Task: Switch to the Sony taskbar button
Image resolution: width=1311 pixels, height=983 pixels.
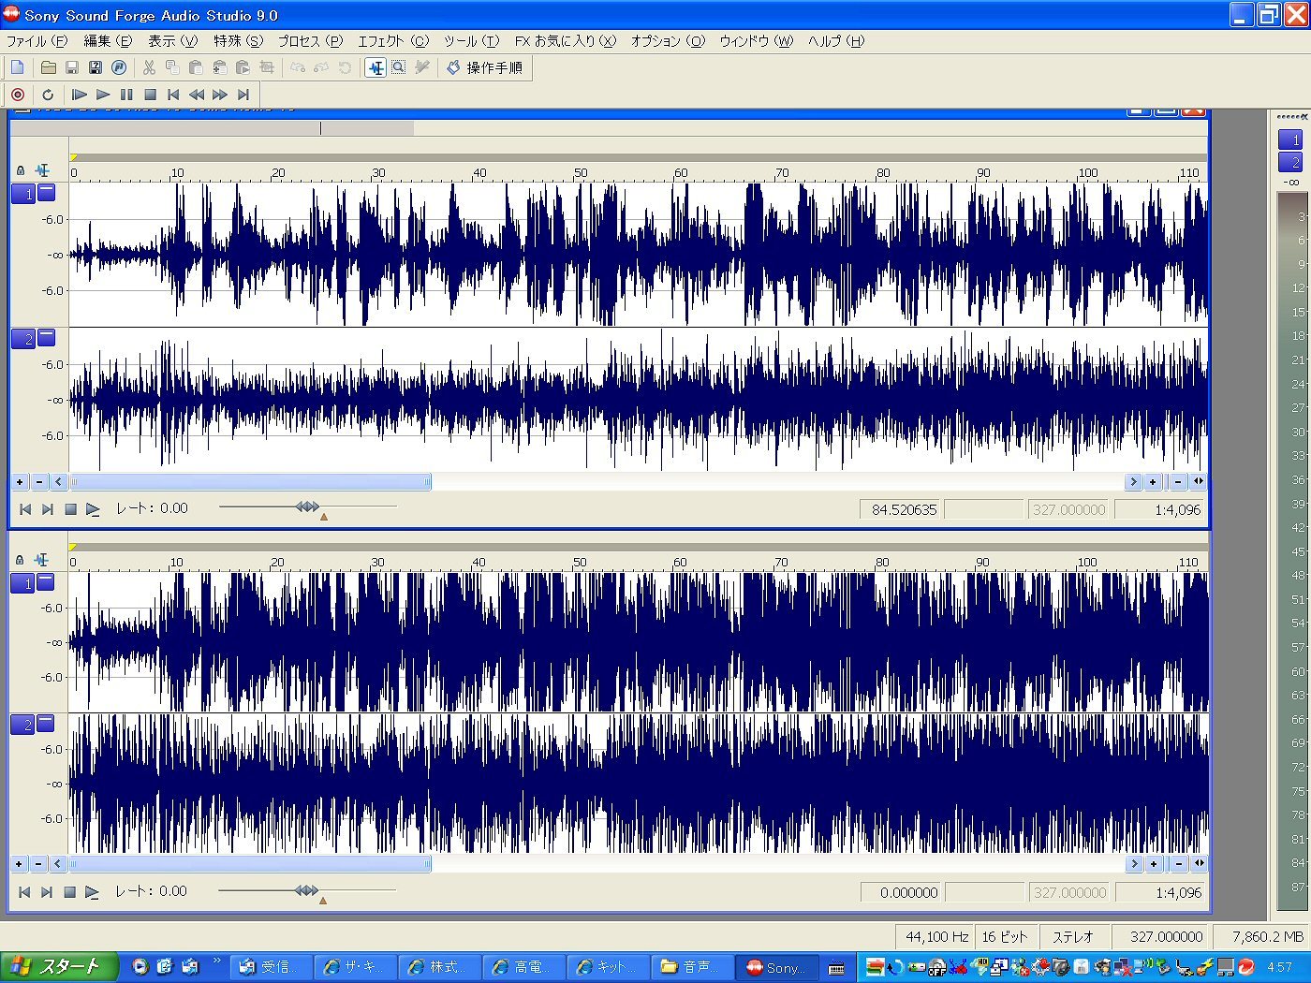Action: [x=777, y=967]
